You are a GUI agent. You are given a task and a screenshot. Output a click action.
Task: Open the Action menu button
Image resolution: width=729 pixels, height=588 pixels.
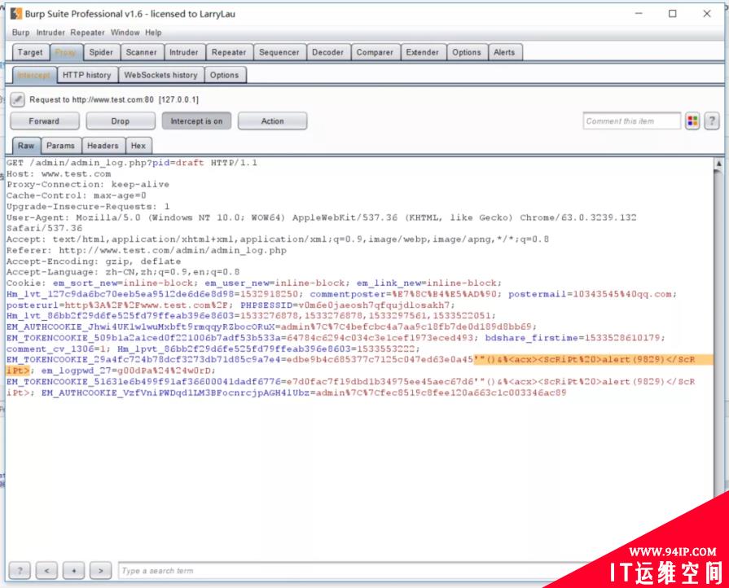pyautogui.click(x=272, y=121)
